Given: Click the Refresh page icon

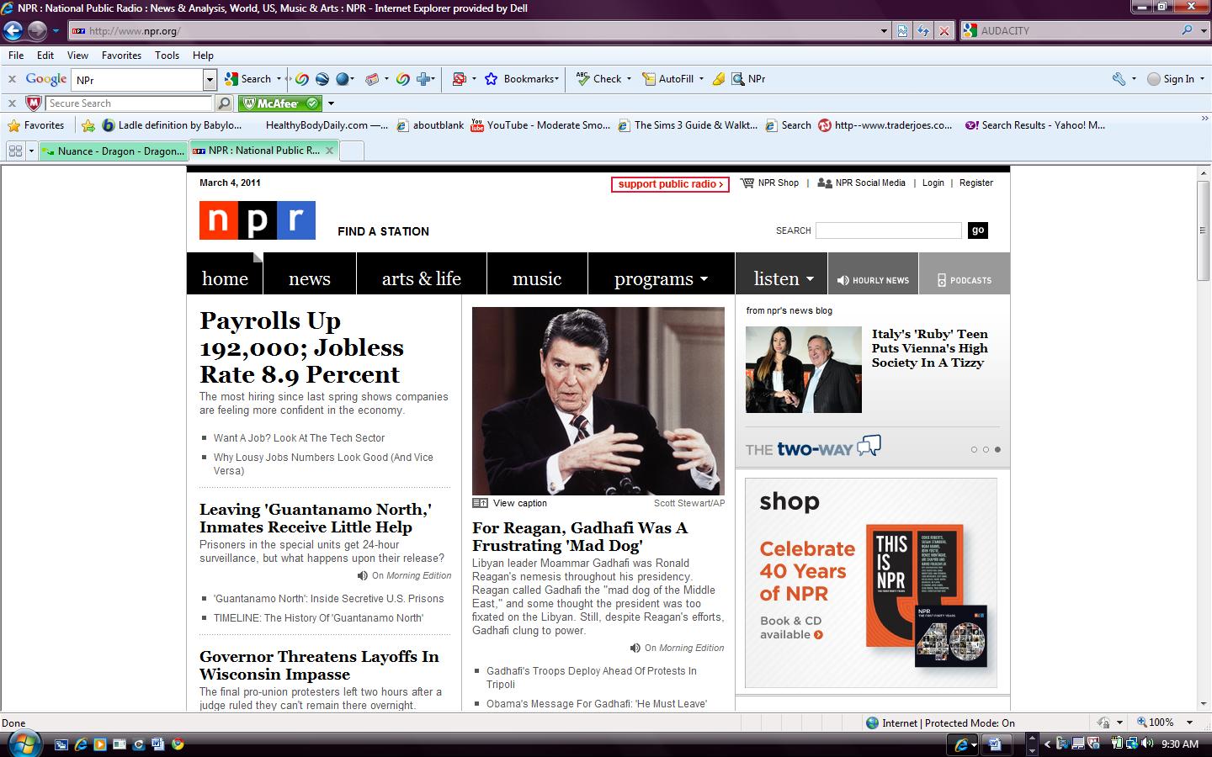Looking at the screenshot, I should pyautogui.click(x=923, y=31).
